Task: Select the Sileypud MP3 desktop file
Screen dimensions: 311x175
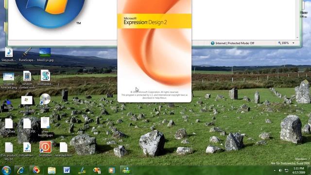Action: [9, 54]
